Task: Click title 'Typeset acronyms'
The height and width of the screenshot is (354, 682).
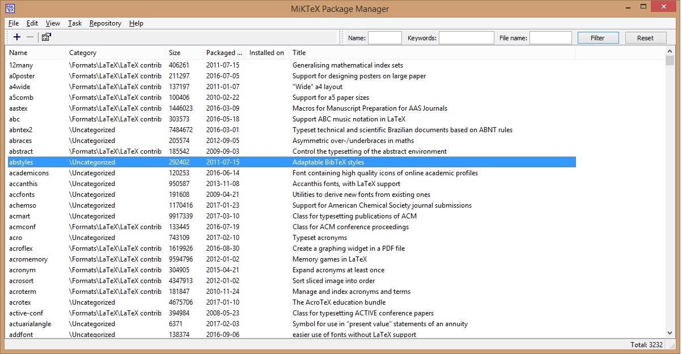Action: 320,238
